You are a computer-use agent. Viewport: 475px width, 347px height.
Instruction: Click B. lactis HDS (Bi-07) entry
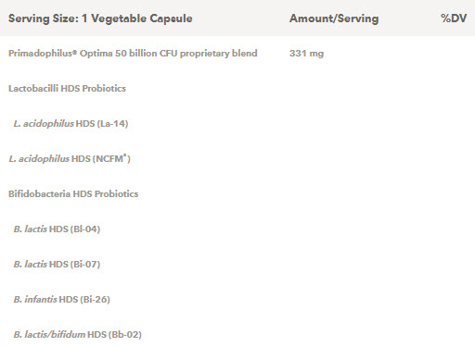pyautogui.click(x=57, y=265)
